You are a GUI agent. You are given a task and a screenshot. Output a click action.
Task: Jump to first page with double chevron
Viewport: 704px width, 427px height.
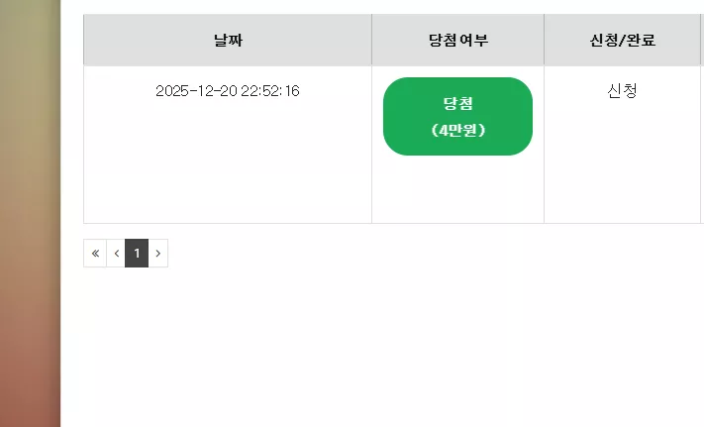pos(95,254)
